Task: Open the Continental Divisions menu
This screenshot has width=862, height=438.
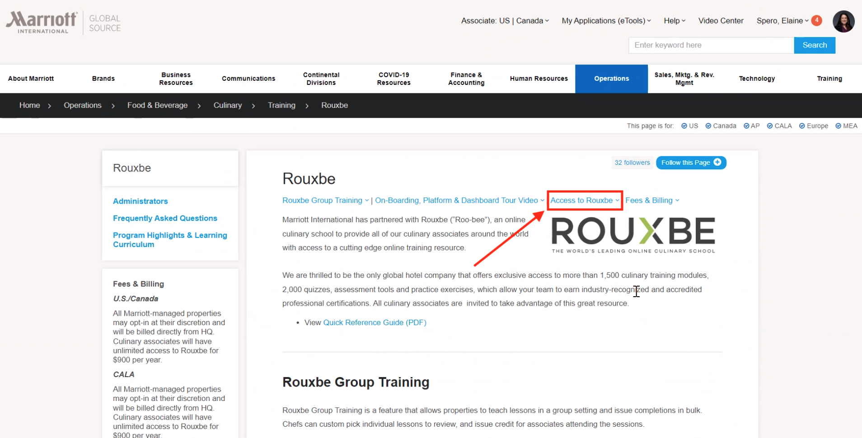Action: [x=321, y=79]
